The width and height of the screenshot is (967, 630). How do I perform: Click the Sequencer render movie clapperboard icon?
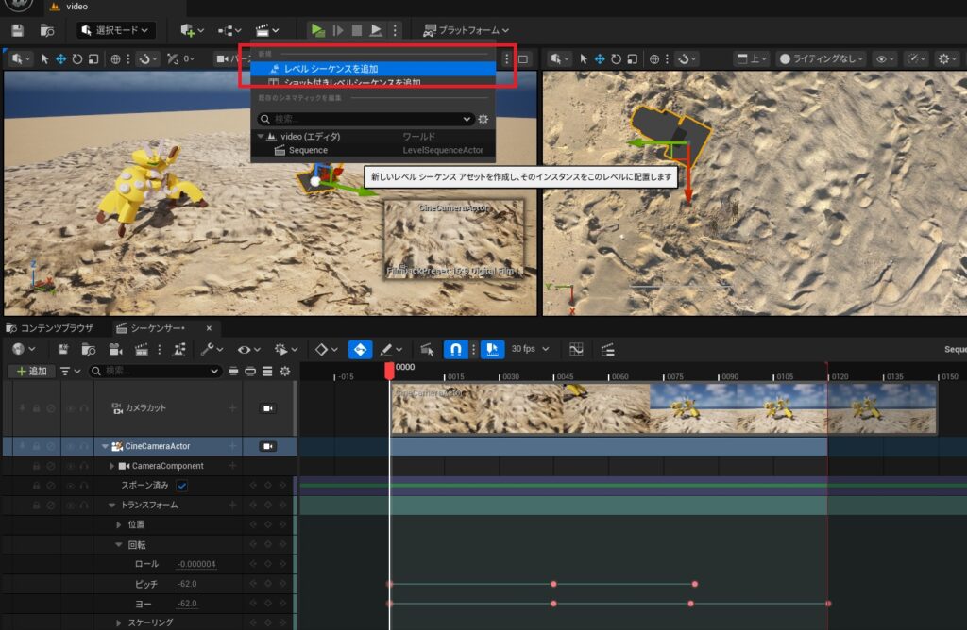point(142,349)
